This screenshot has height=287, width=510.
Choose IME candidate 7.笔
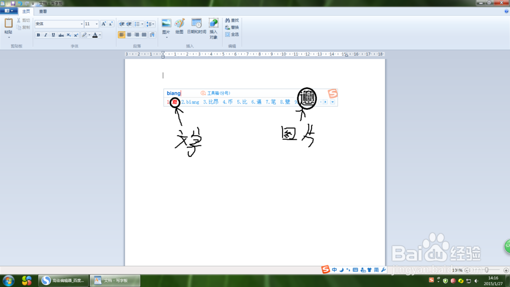pyautogui.click(x=271, y=102)
